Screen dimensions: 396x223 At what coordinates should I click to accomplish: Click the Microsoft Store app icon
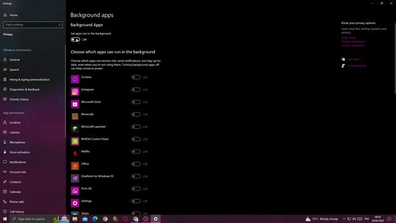click(75, 104)
